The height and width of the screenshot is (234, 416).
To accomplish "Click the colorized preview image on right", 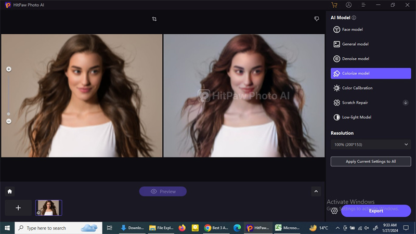I will [x=244, y=96].
